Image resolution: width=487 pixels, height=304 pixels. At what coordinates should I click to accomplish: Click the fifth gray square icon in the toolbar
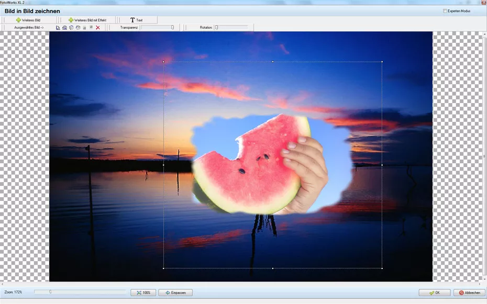[84, 27]
